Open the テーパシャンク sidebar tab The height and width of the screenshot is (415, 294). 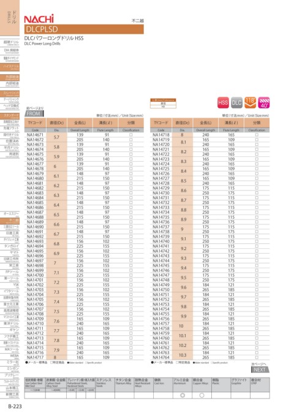tap(10, 100)
